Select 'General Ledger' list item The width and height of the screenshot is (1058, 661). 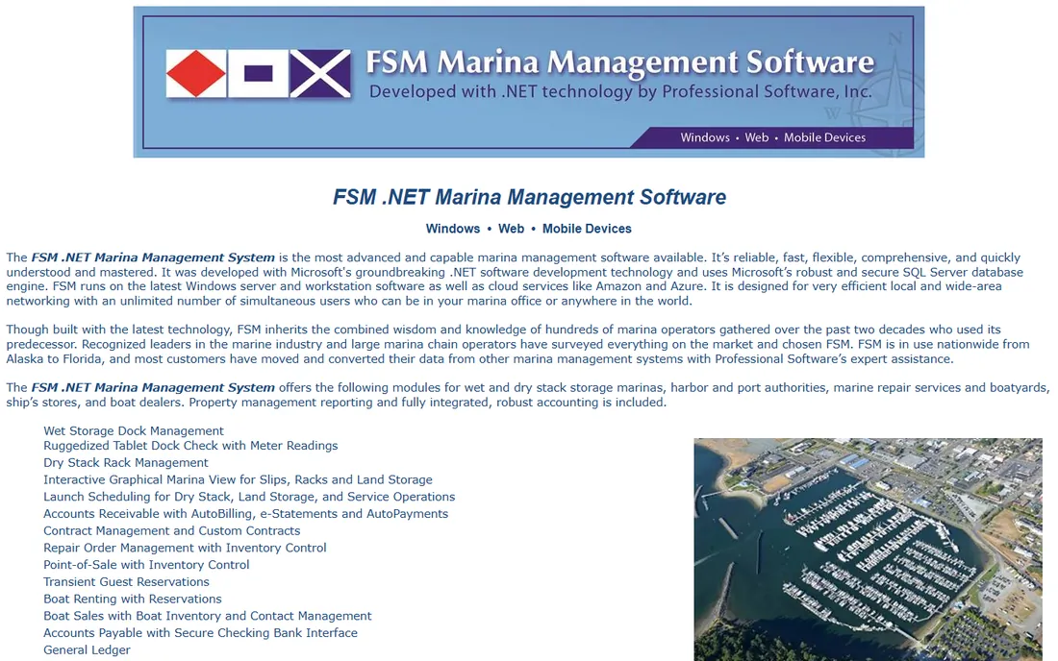coord(87,649)
